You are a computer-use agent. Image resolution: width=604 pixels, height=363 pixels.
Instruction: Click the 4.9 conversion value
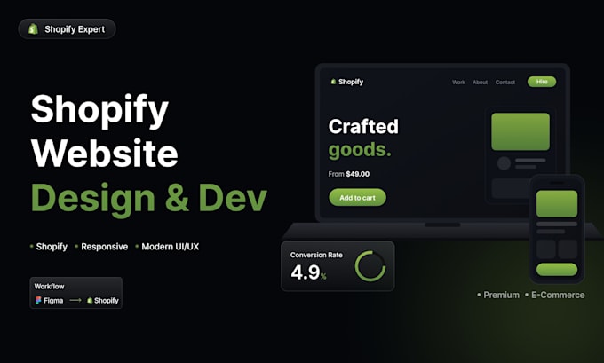(306, 272)
